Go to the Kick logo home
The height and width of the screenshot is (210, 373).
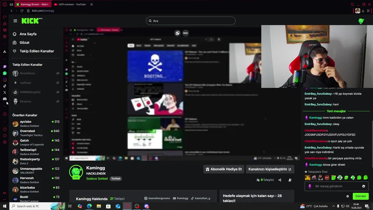click(32, 21)
